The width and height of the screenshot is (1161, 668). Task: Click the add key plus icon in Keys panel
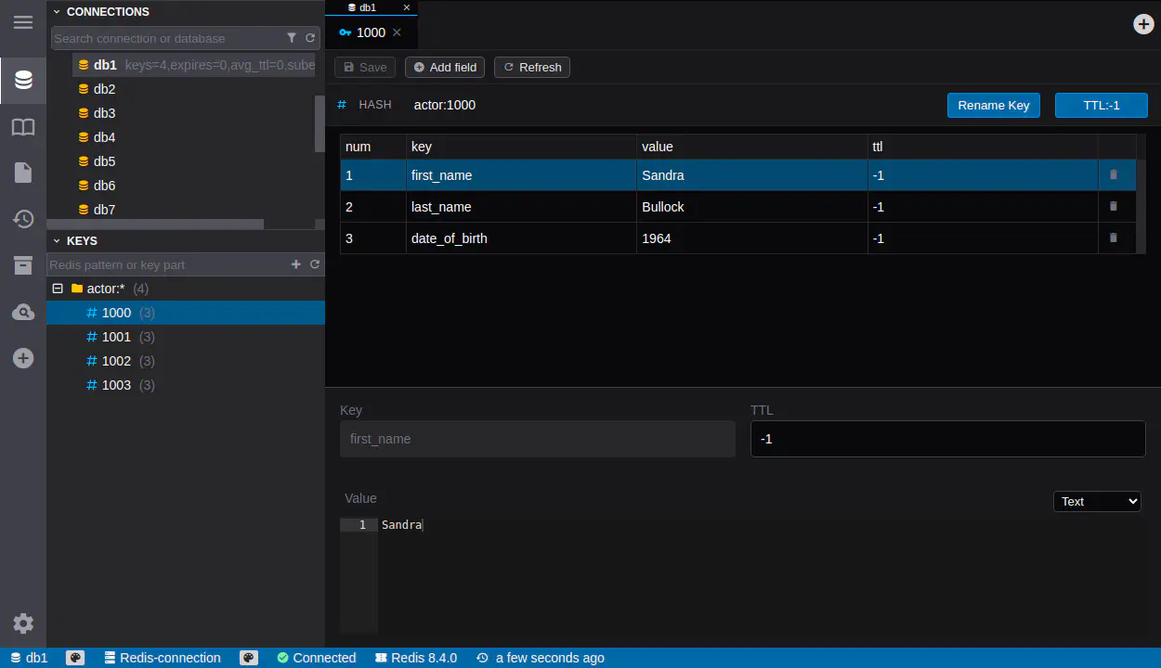(x=296, y=264)
